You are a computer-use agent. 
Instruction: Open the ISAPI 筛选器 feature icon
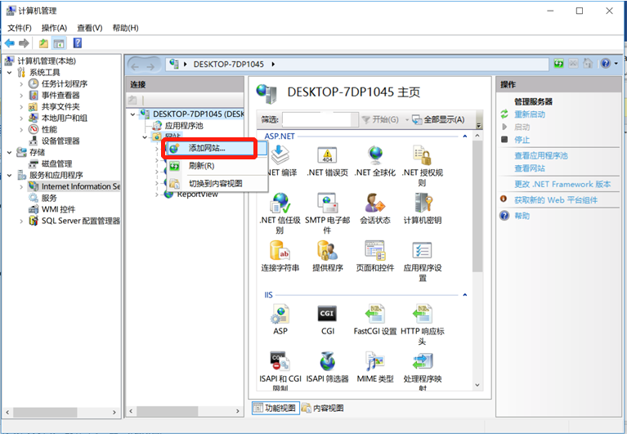click(x=328, y=361)
